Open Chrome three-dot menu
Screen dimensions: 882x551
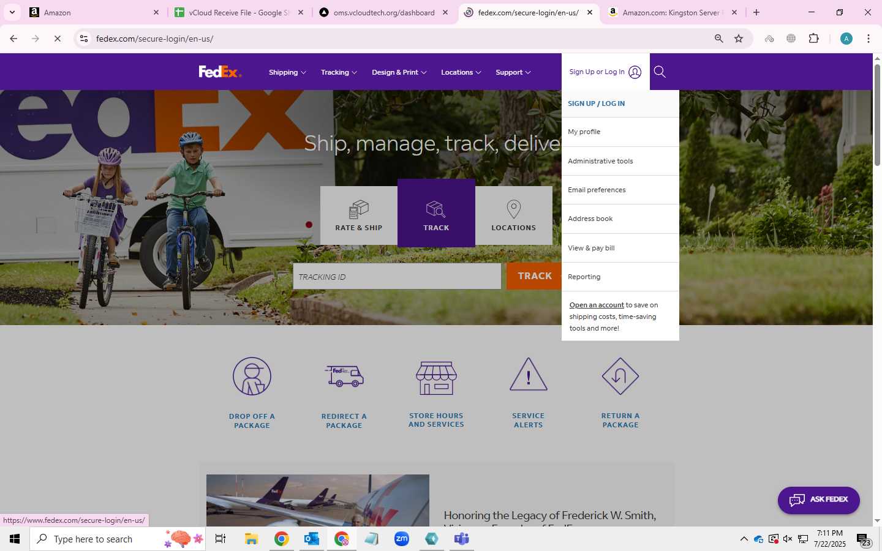pos(869,39)
